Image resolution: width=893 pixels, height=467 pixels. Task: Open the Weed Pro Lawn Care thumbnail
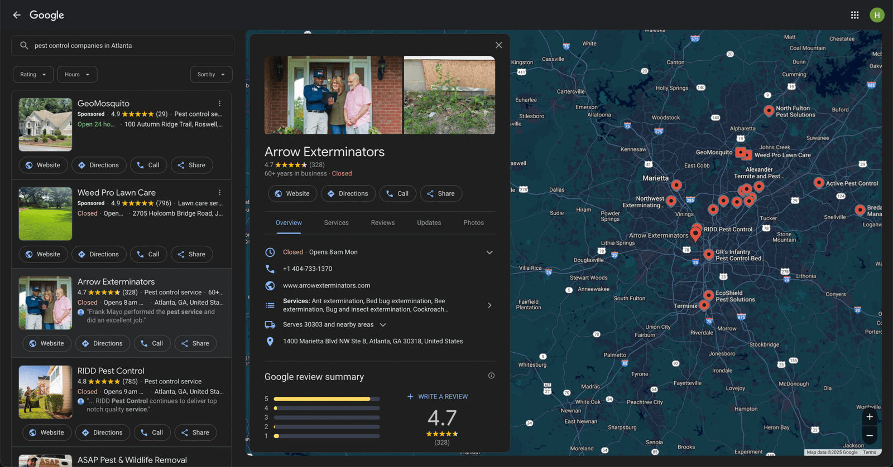[x=45, y=214]
